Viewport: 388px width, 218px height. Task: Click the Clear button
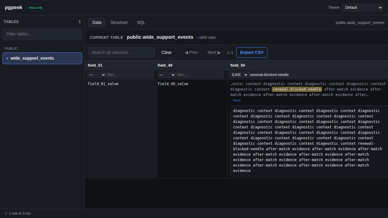166,52
